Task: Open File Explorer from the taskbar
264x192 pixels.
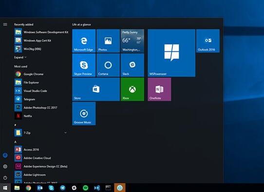Action: tap(17, 188)
